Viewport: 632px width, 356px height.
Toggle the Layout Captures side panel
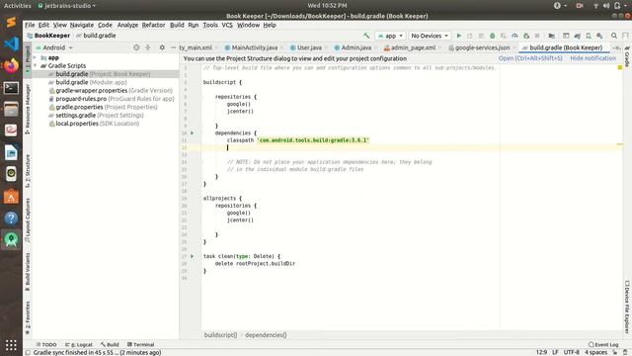28,221
